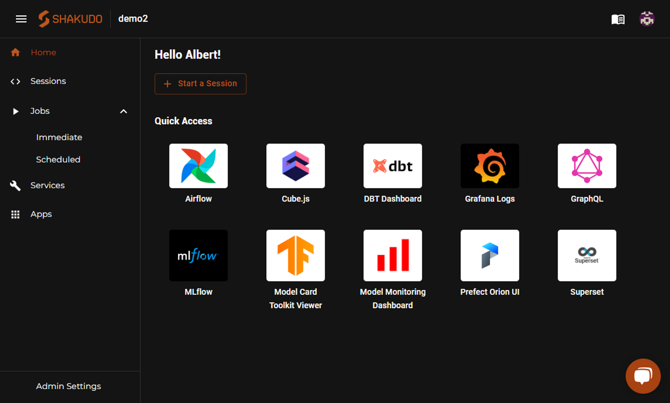The width and height of the screenshot is (670, 403).
Task: Launch Cube.js from Quick Access
Action: tap(295, 166)
